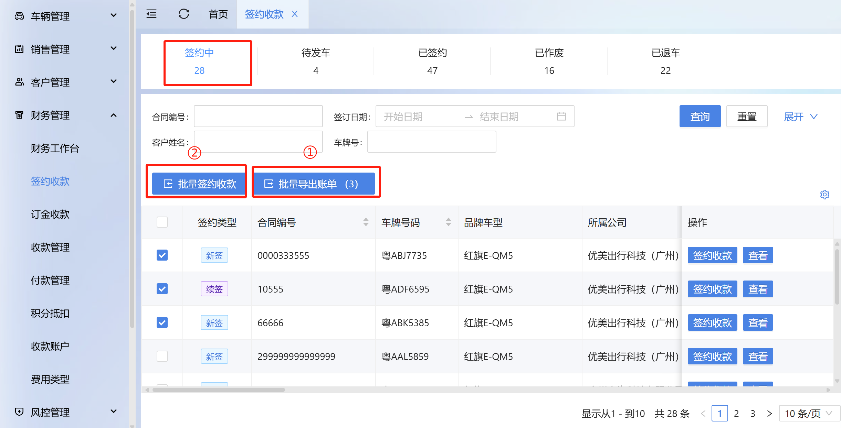Image resolution: width=841 pixels, height=428 pixels.
Task: Open the 10 条/页 page size dropdown
Action: (808, 414)
